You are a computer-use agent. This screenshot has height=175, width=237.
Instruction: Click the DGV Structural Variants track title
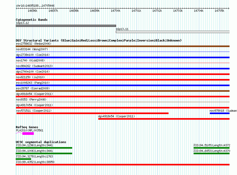99,40
